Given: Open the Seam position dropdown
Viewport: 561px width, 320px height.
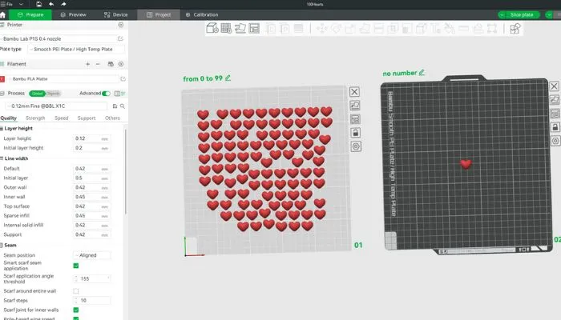Looking at the screenshot, I should pyautogui.click(x=92, y=255).
